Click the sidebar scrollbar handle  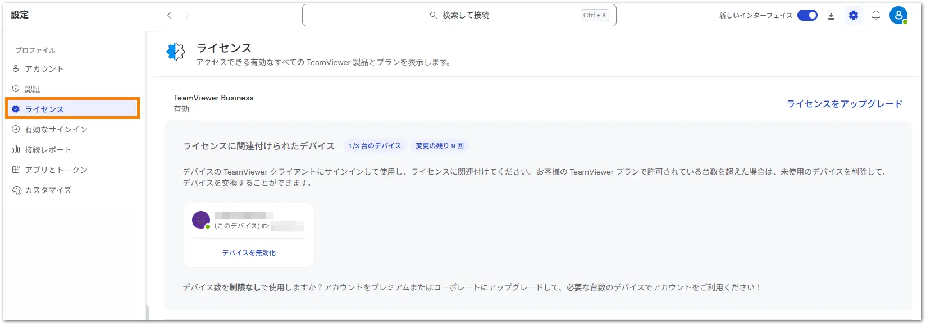[x=148, y=313]
